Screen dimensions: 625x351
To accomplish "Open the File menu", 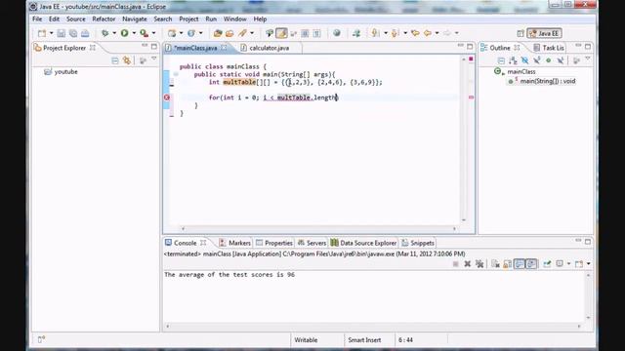I will click(37, 19).
